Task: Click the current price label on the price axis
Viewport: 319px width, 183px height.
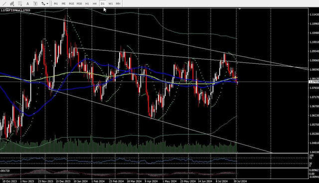Action: pyautogui.click(x=314, y=82)
